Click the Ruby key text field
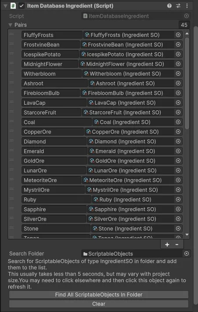 [x=56, y=199]
